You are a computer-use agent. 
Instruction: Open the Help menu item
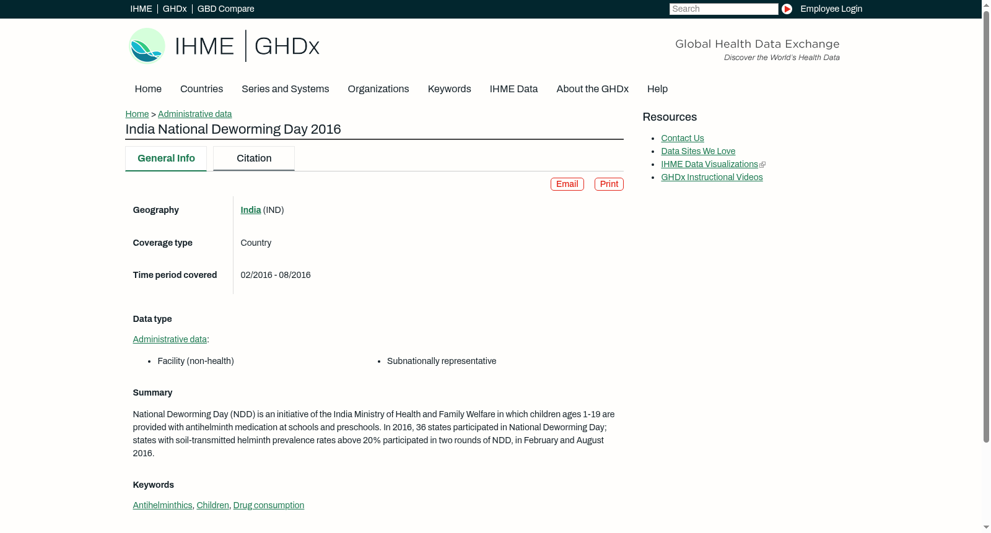[657, 89]
